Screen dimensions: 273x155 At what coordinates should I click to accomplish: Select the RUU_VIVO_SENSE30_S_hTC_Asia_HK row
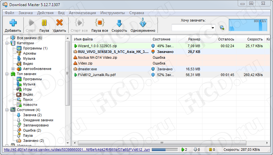[171, 52]
